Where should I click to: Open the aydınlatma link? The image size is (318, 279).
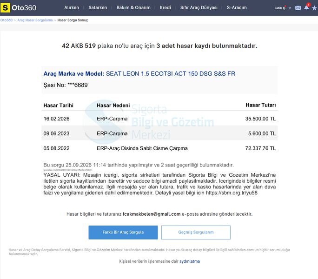pos(190,261)
